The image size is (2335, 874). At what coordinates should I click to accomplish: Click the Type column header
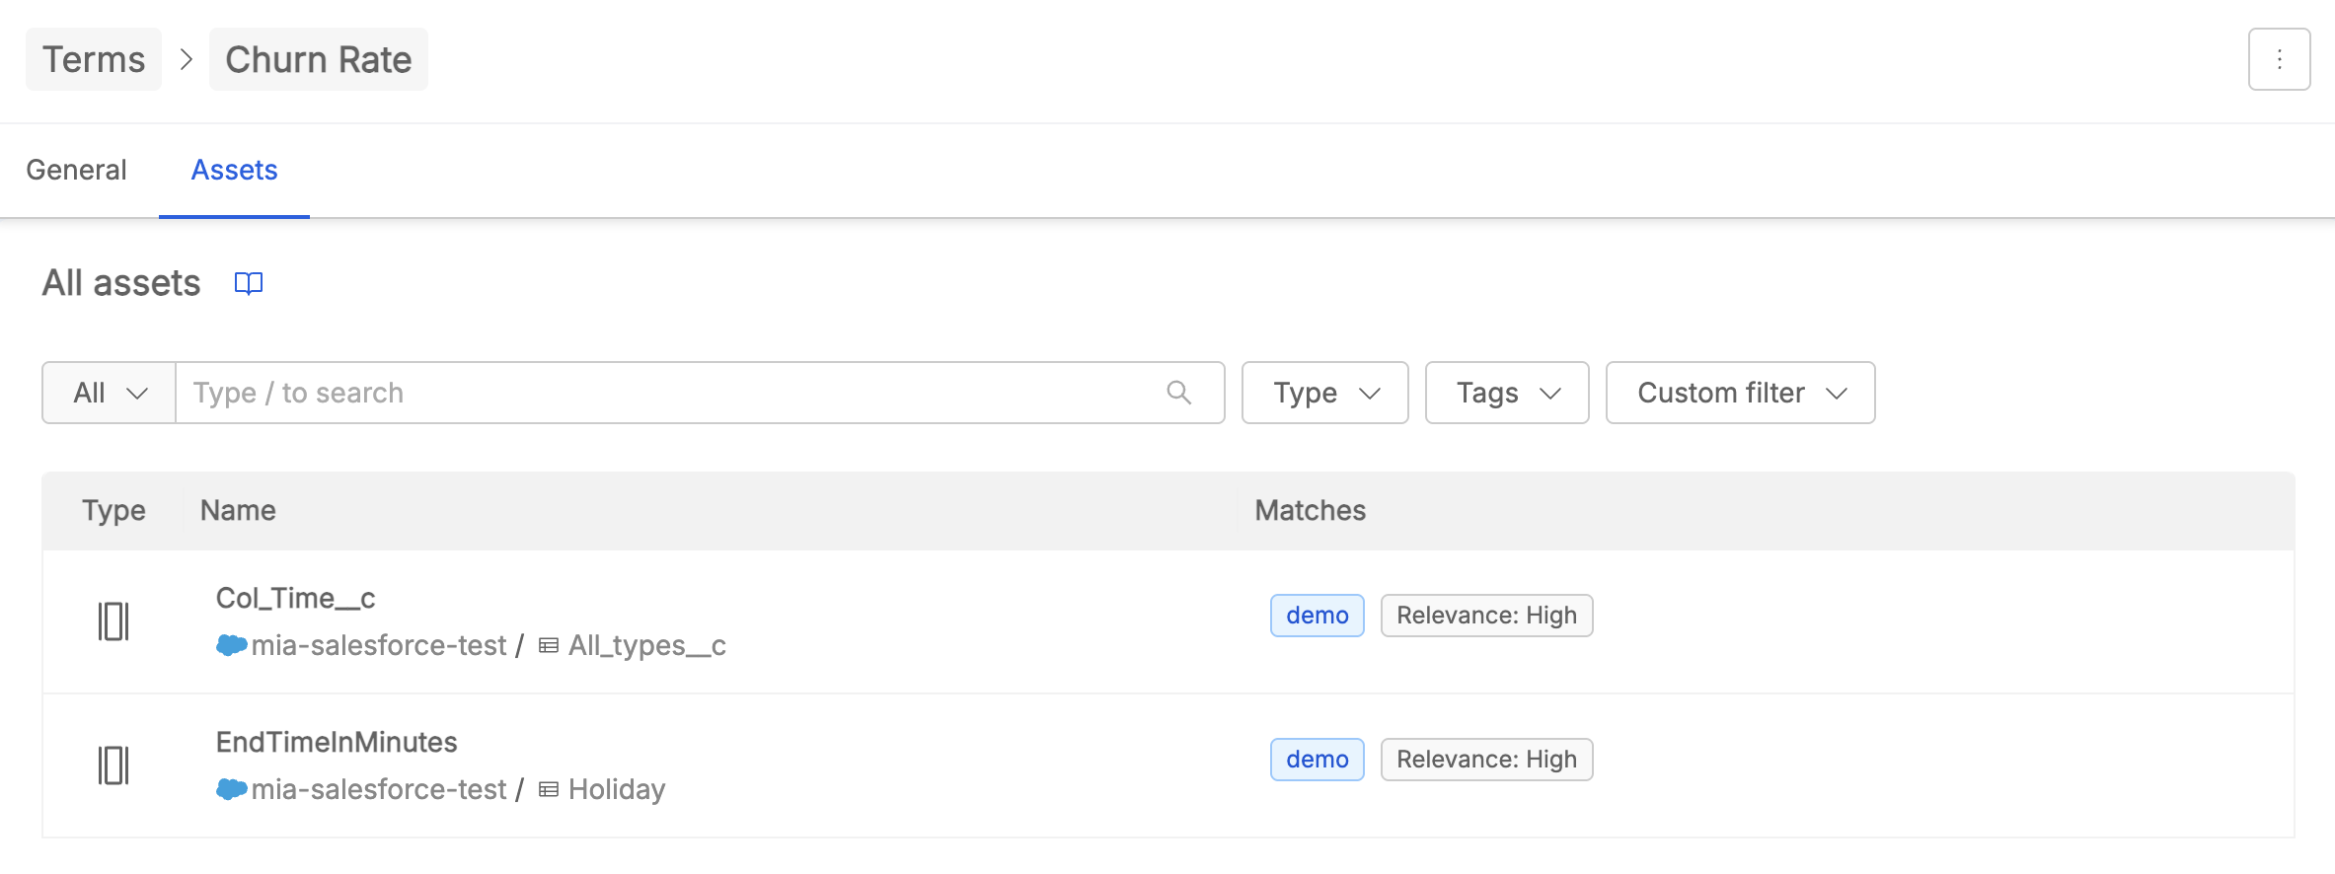point(113,510)
